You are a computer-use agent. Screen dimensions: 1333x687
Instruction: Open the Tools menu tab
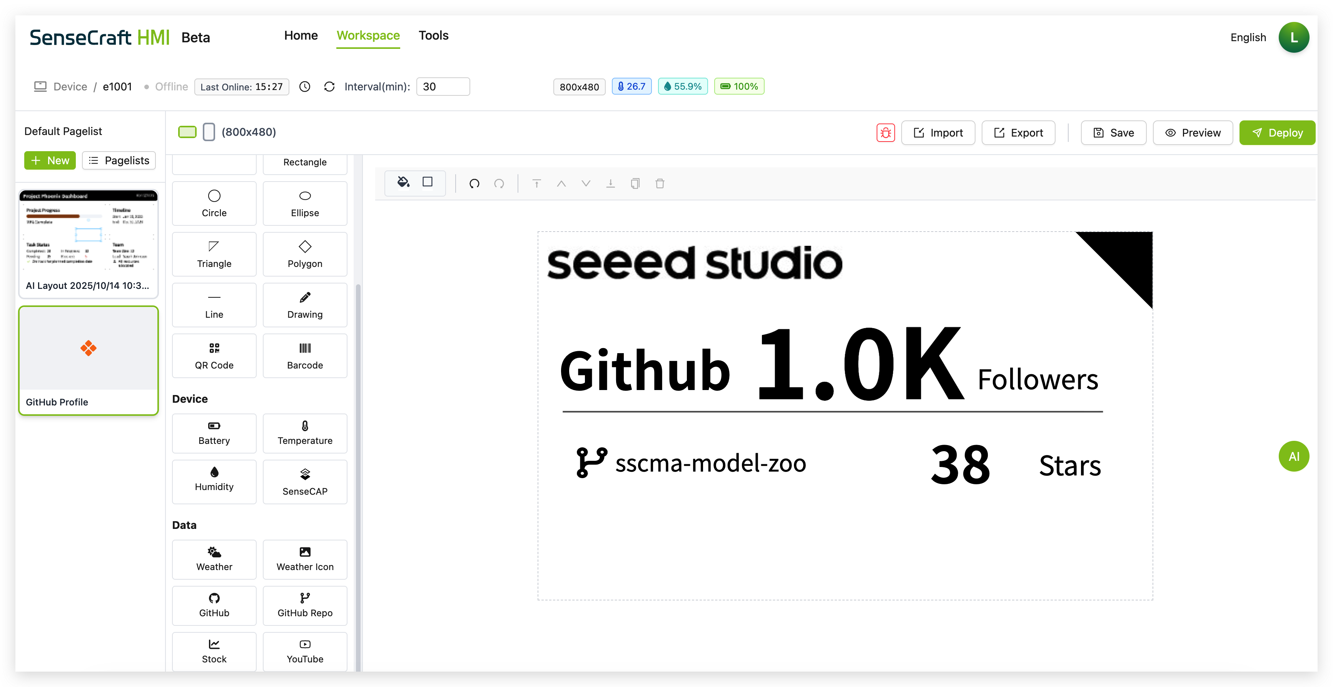click(x=433, y=35)
